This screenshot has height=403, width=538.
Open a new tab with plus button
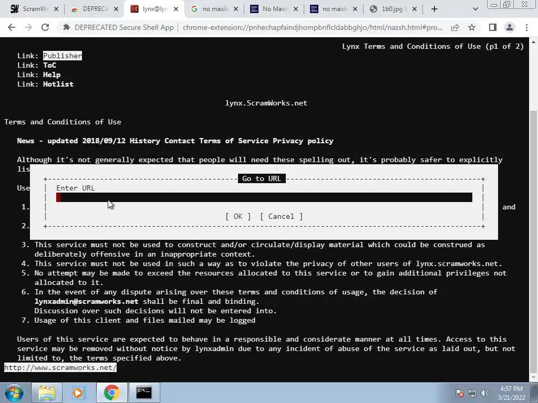[x=434, y=9]
